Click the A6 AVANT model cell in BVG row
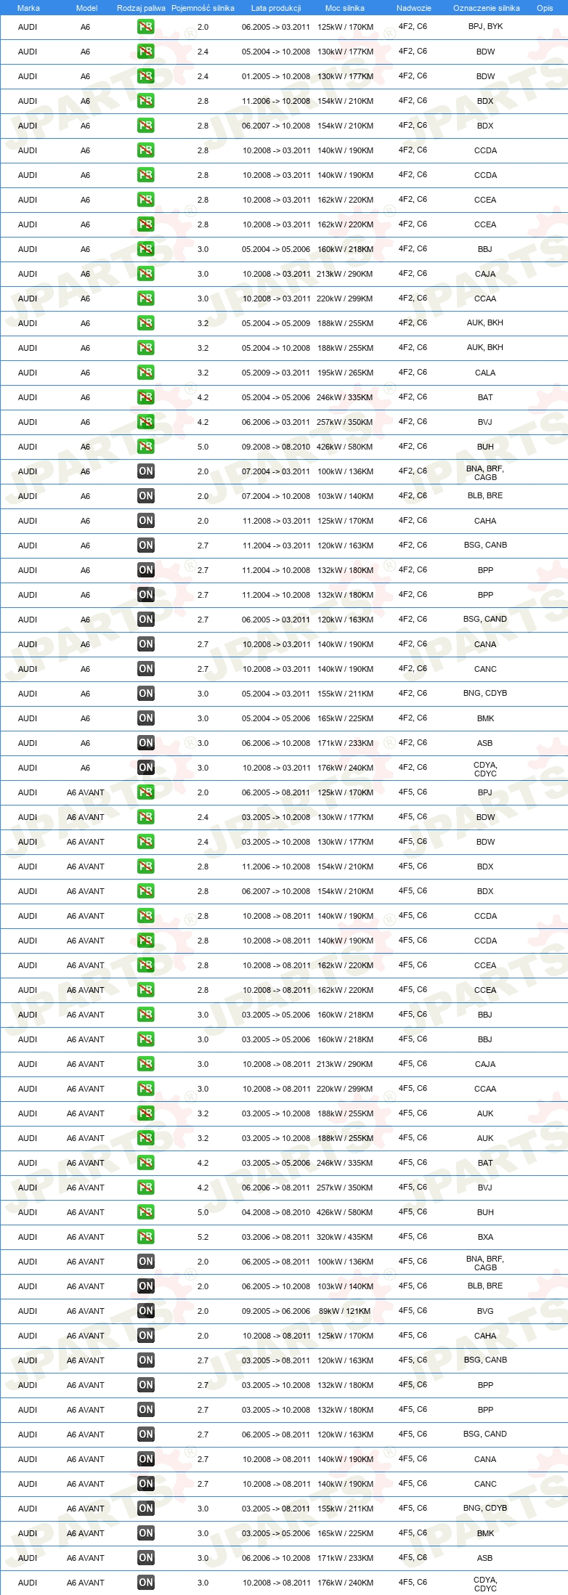Screen dimensions: 568x1595 tap(86, 1311)
